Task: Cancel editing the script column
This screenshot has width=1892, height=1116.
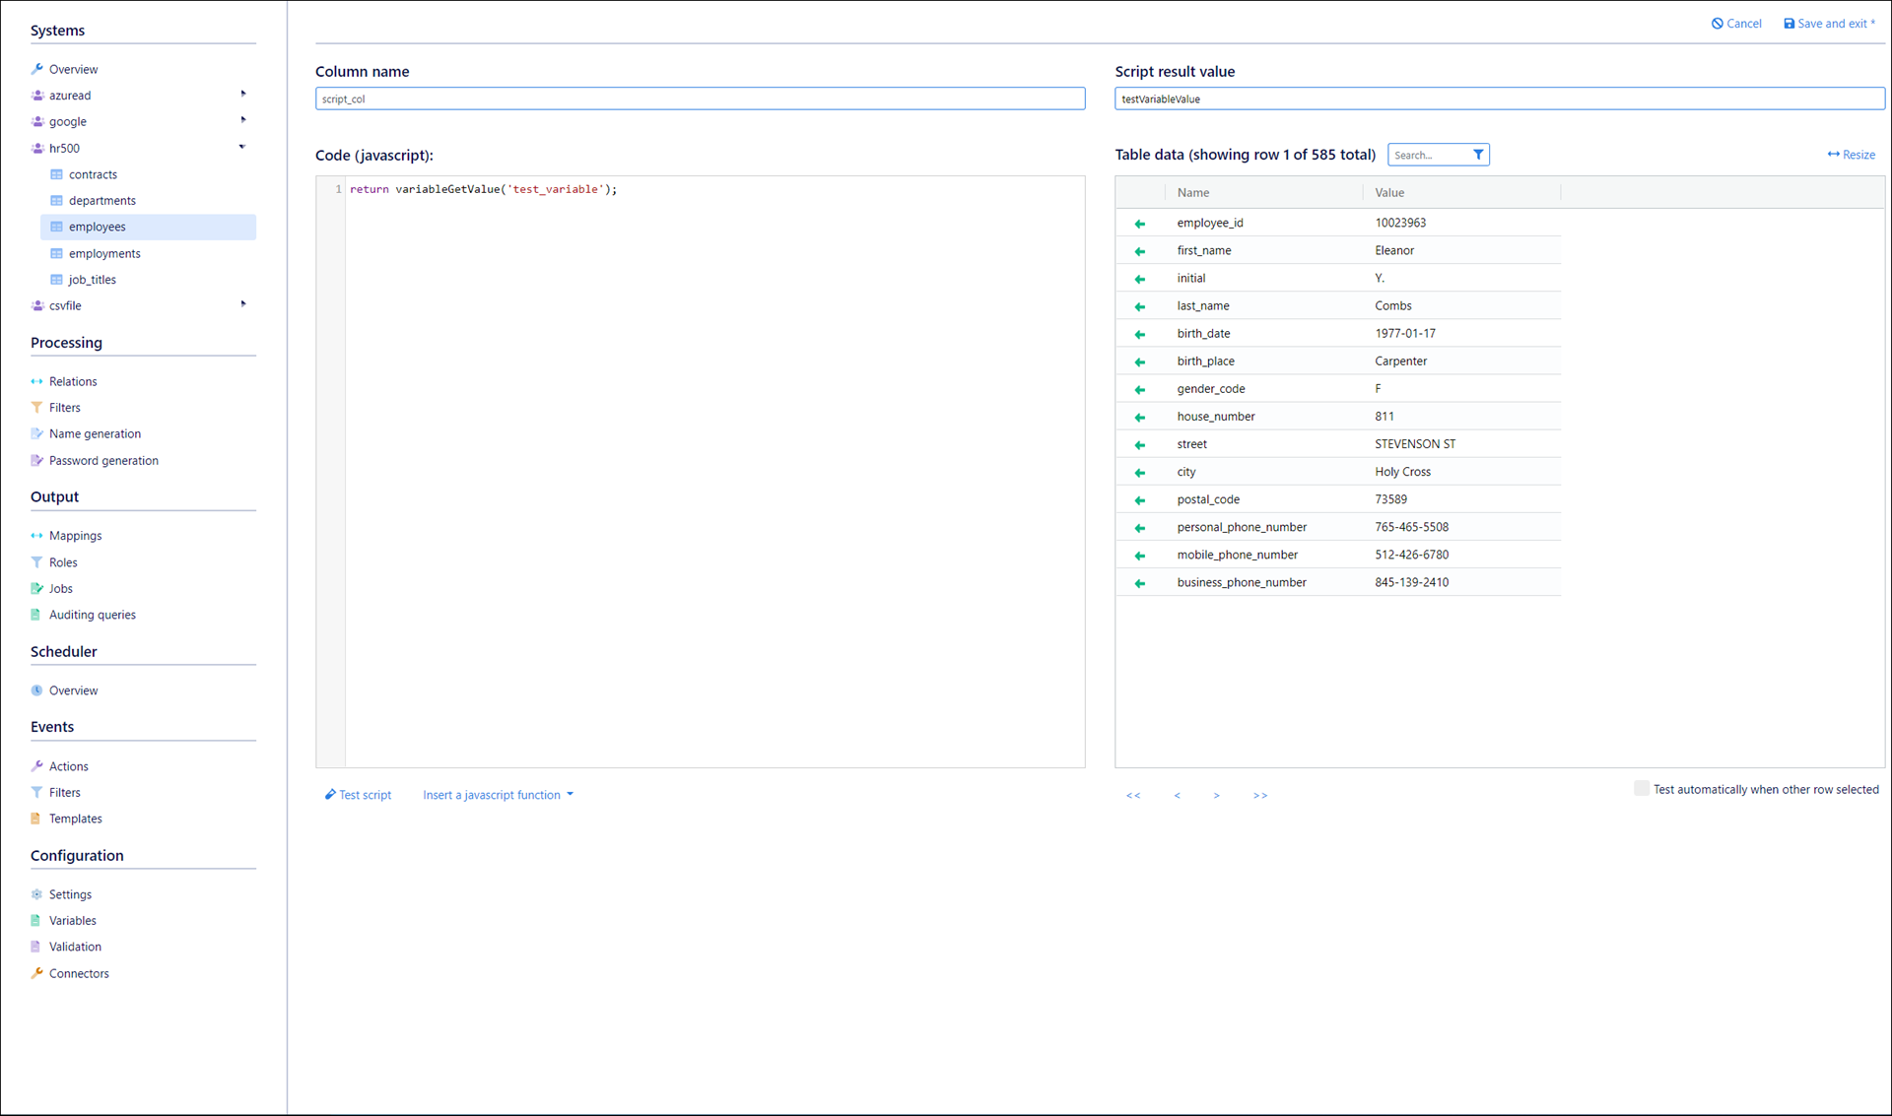Action: pos(1736,24)
